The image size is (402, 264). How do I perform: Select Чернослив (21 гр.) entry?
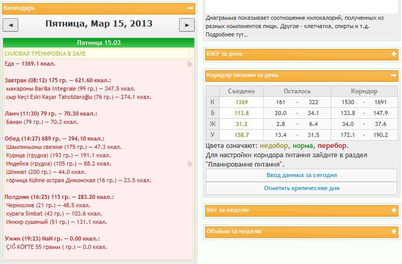(x=48, y=205)
